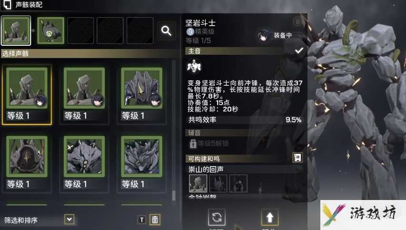The image size is (406, 230).
Task: Click the trash delete icon
Action: click(155, 220)
